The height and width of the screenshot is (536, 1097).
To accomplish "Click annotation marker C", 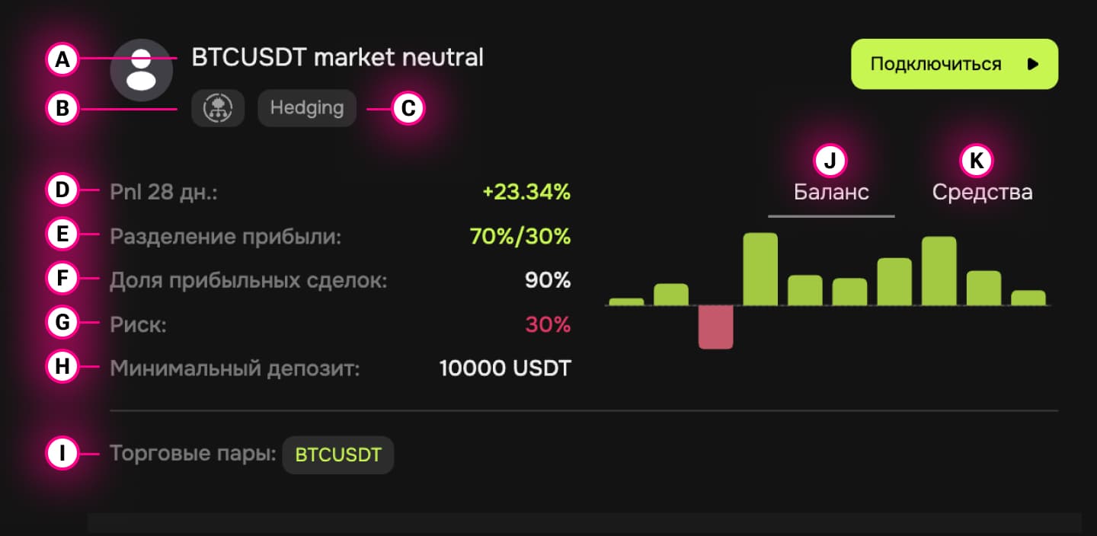I will click(408, 109).
